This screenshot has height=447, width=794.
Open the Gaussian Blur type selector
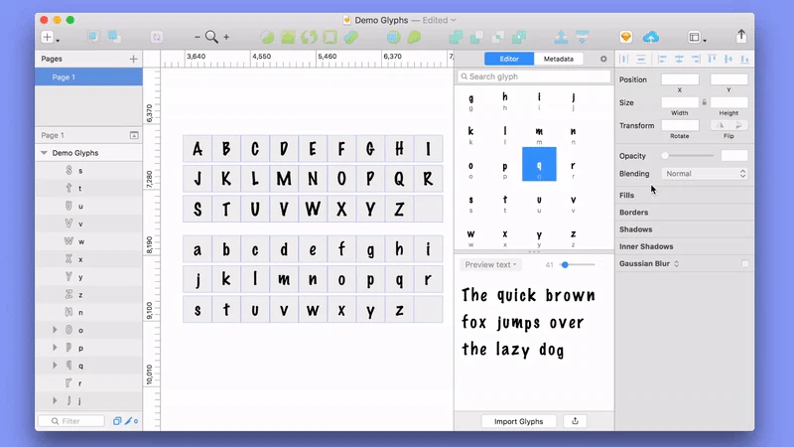[677, 263]
